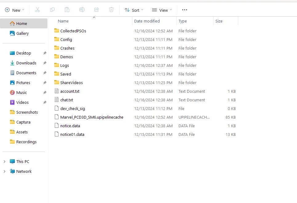Click the 13 KB size cell
The width and height of the screenshot is (297, 203).
coord(231,134)
